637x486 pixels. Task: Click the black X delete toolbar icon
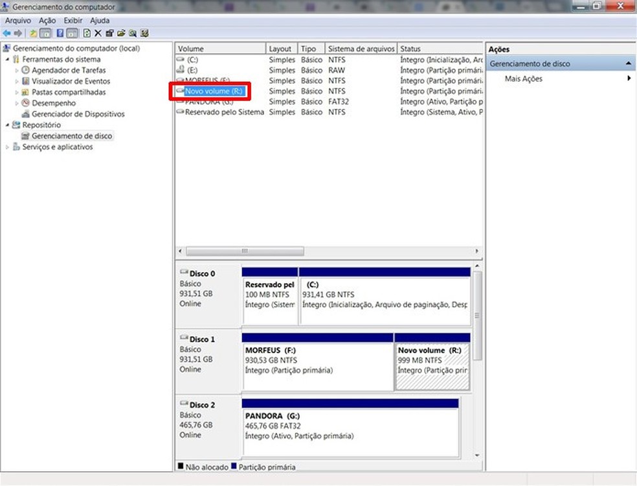(98, 33)
